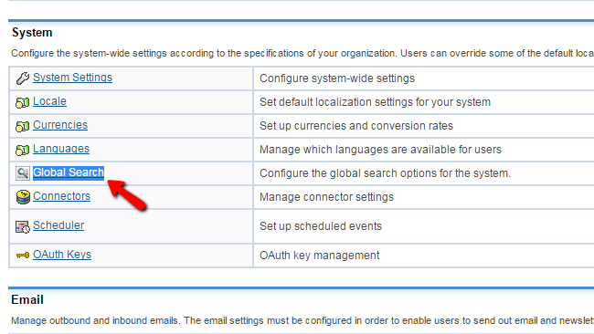
Task: Click the icon next to Currencies
Action: (22, 126)
